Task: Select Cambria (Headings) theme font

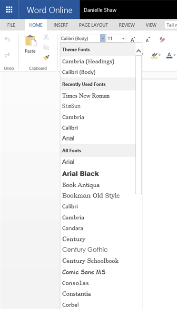Action: click(98, 61)
